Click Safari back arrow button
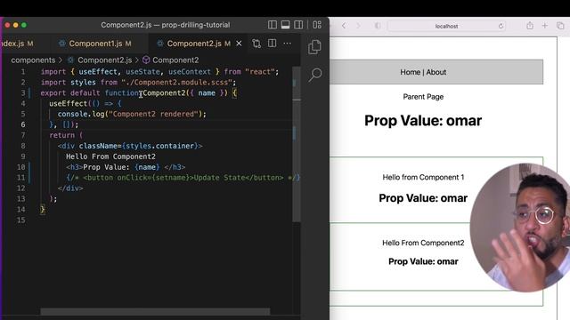570x320 pixels. (344, 26)
